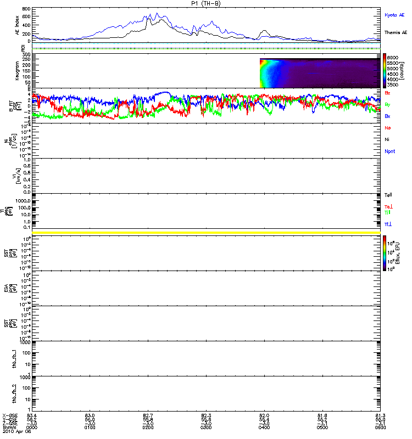Click the 0100 time tick label
The width and height of the screenshot is (412, 439).
[90, 427]
